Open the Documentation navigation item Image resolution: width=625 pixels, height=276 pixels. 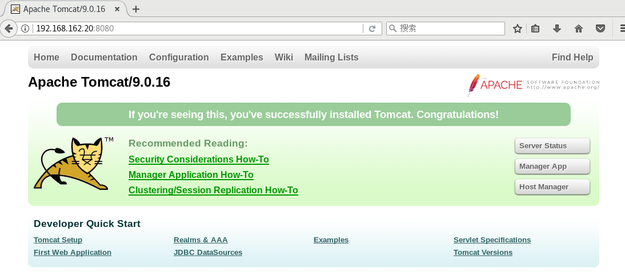[x=104, y=57]
